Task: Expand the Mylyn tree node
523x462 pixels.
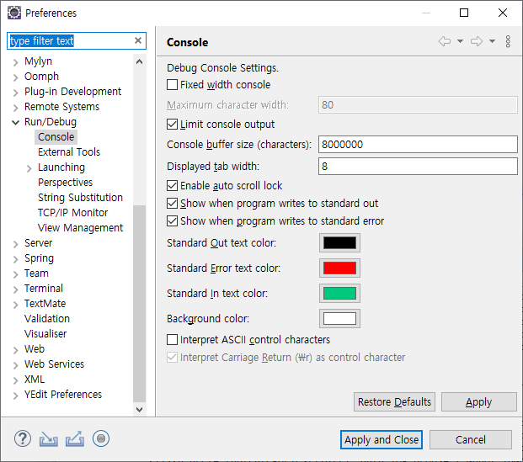Action: [x=15, y=62]
